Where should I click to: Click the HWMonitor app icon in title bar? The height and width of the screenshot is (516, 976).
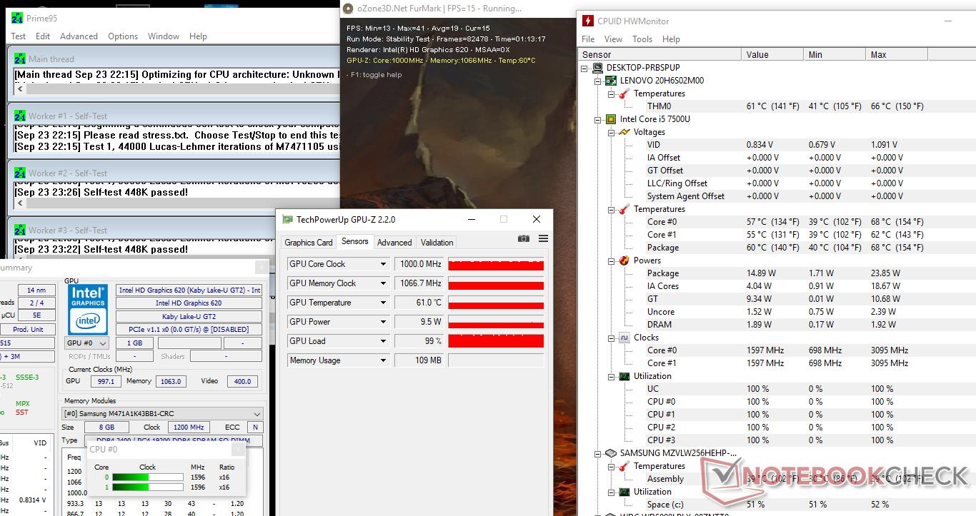point(587,20)
